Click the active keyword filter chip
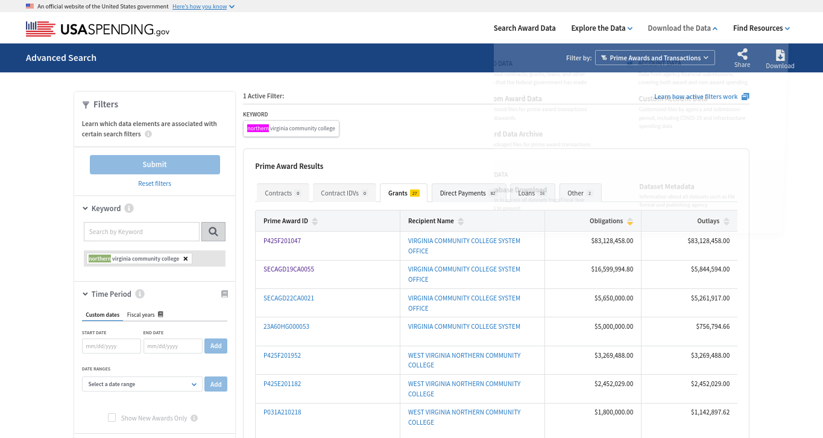The height and width of the screenshot is (438, 823). point(291,129)
